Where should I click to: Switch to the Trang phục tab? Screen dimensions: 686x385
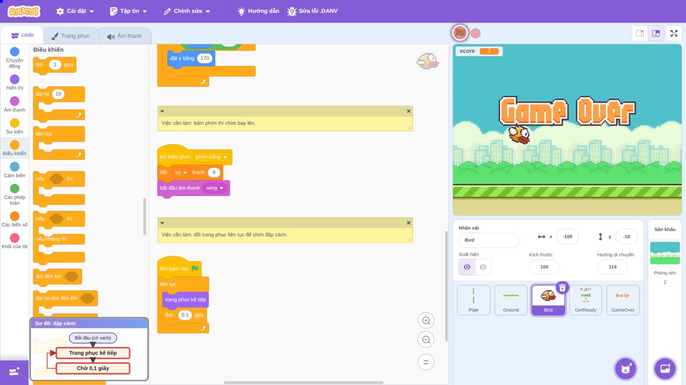pos(70,36)
